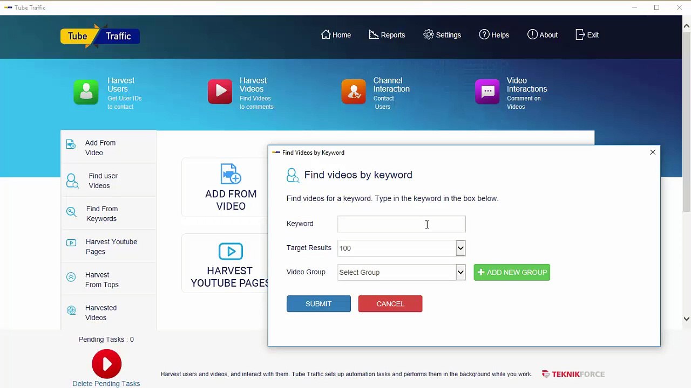Click ADD FROM VIDEO card icon

point(231,174)
